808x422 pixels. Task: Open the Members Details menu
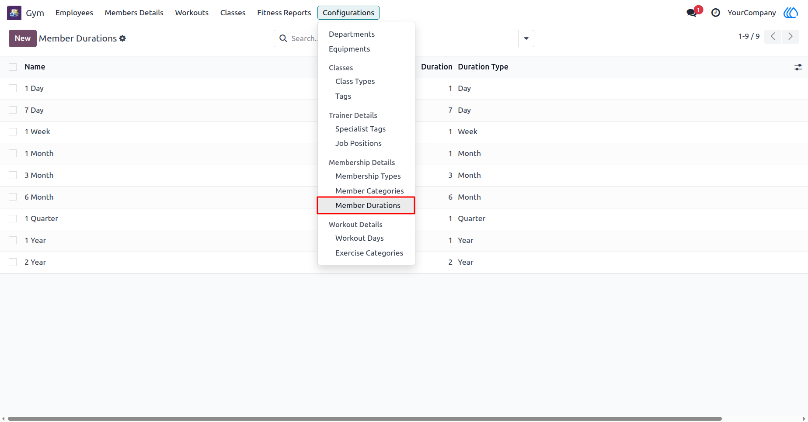tap(134, 13)
